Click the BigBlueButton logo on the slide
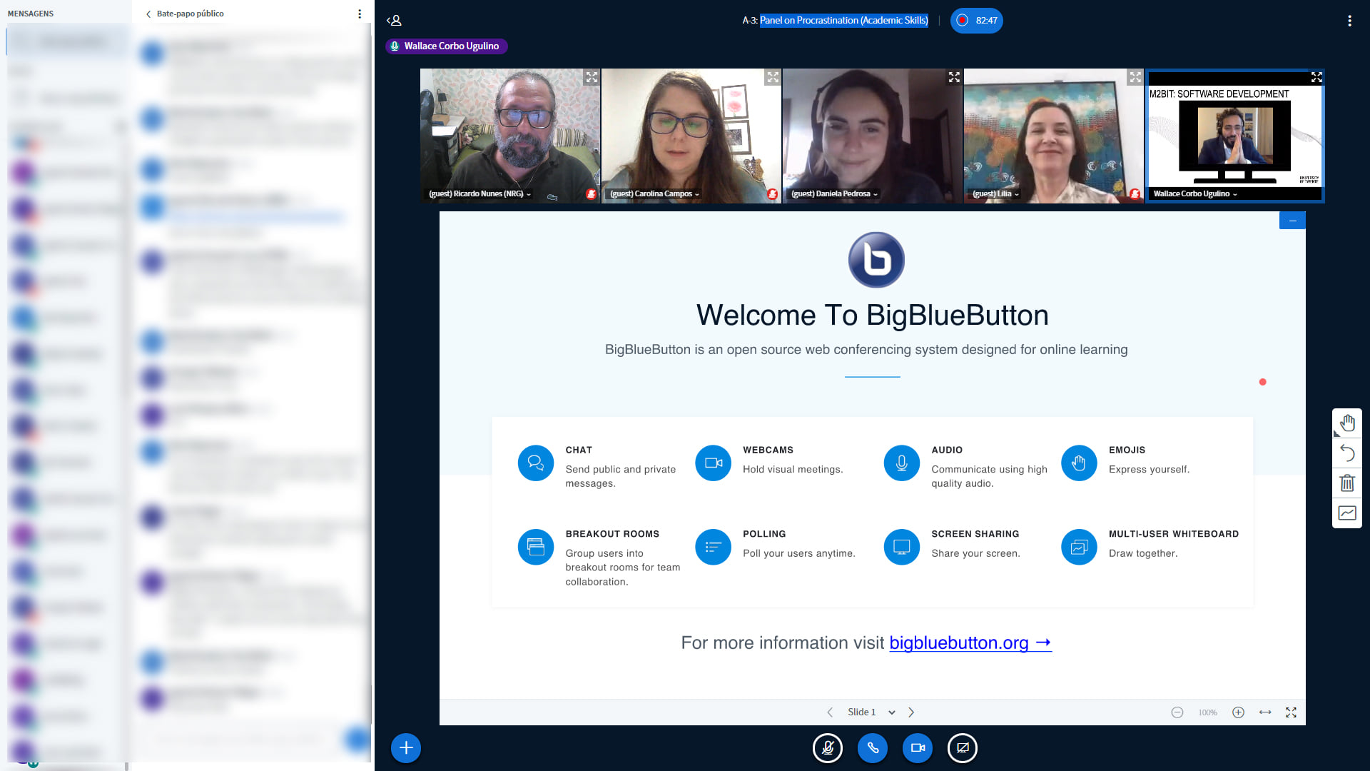 pyautogui.click(x=876, y=260)
